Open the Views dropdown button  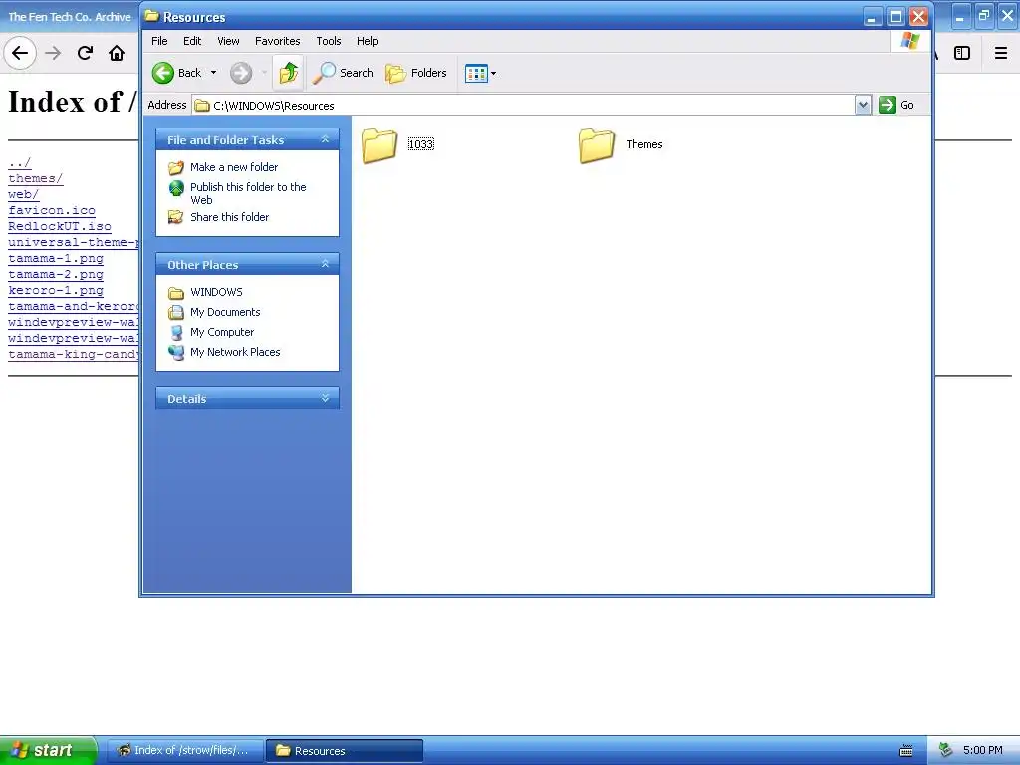coord(480,73)
